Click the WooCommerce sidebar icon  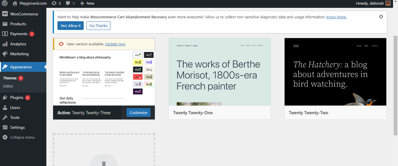pyautogui.click(x=5, y=14)
